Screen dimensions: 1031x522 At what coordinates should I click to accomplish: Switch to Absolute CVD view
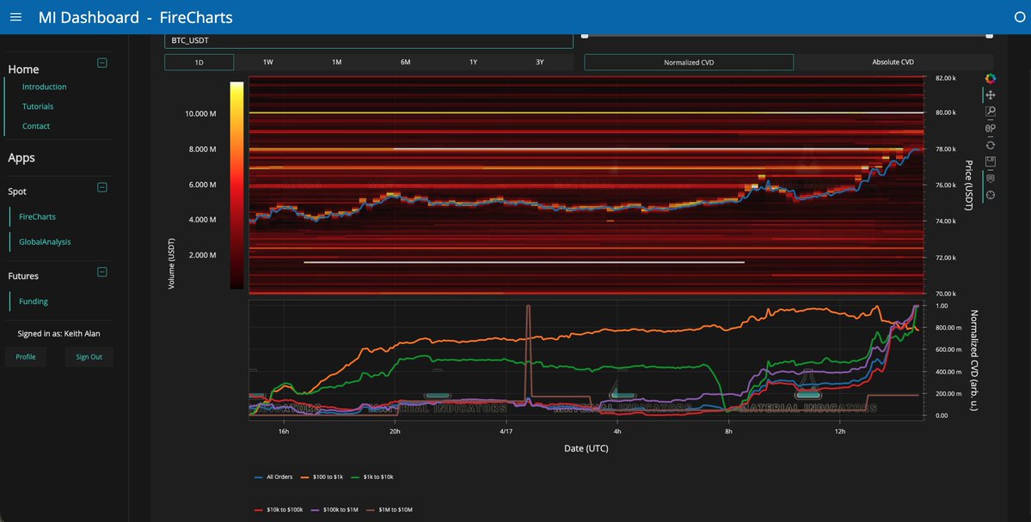tap(893, 62)
